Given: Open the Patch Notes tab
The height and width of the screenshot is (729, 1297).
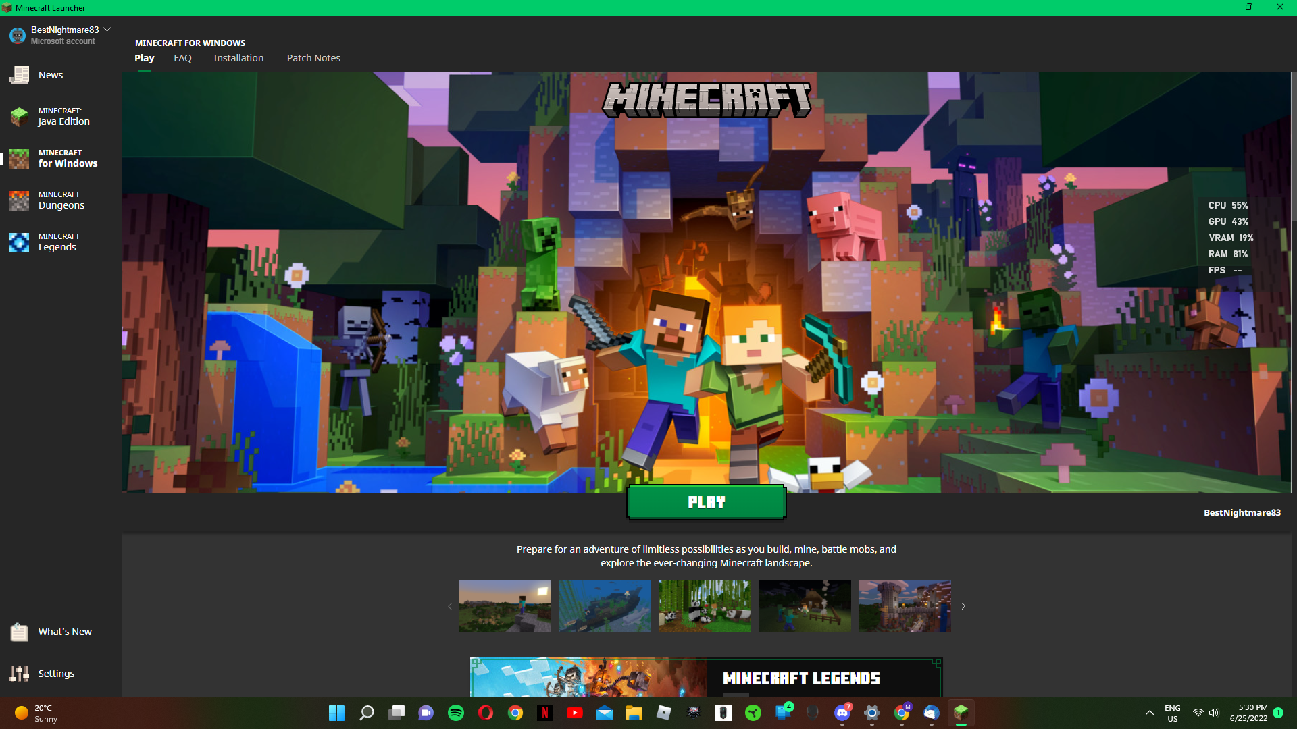Looking at the screenshot, I should point(313,58).
